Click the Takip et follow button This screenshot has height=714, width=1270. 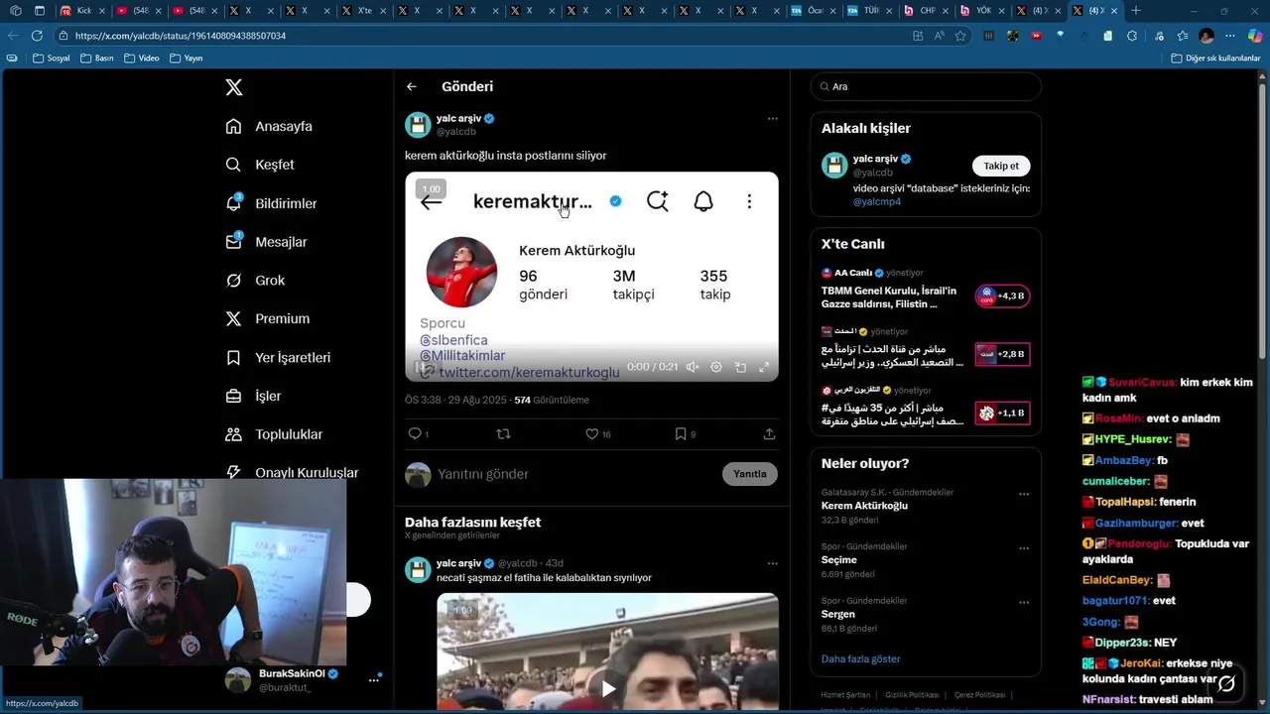[x=1001, y=166]
